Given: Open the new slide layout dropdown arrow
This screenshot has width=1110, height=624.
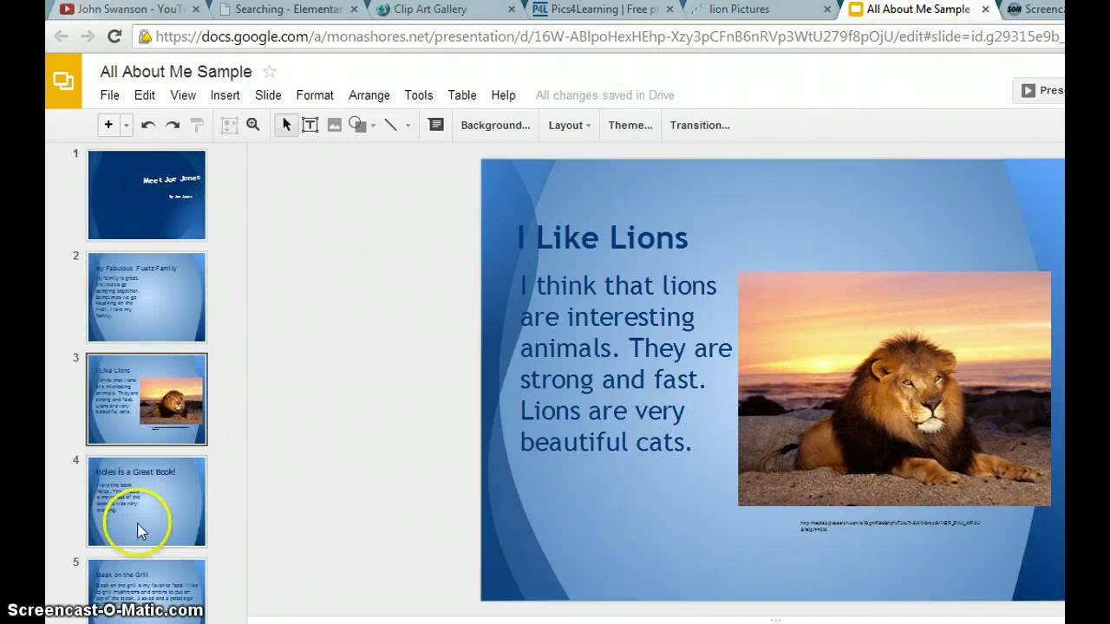Looking at the screenshot, I should [126, 126].
